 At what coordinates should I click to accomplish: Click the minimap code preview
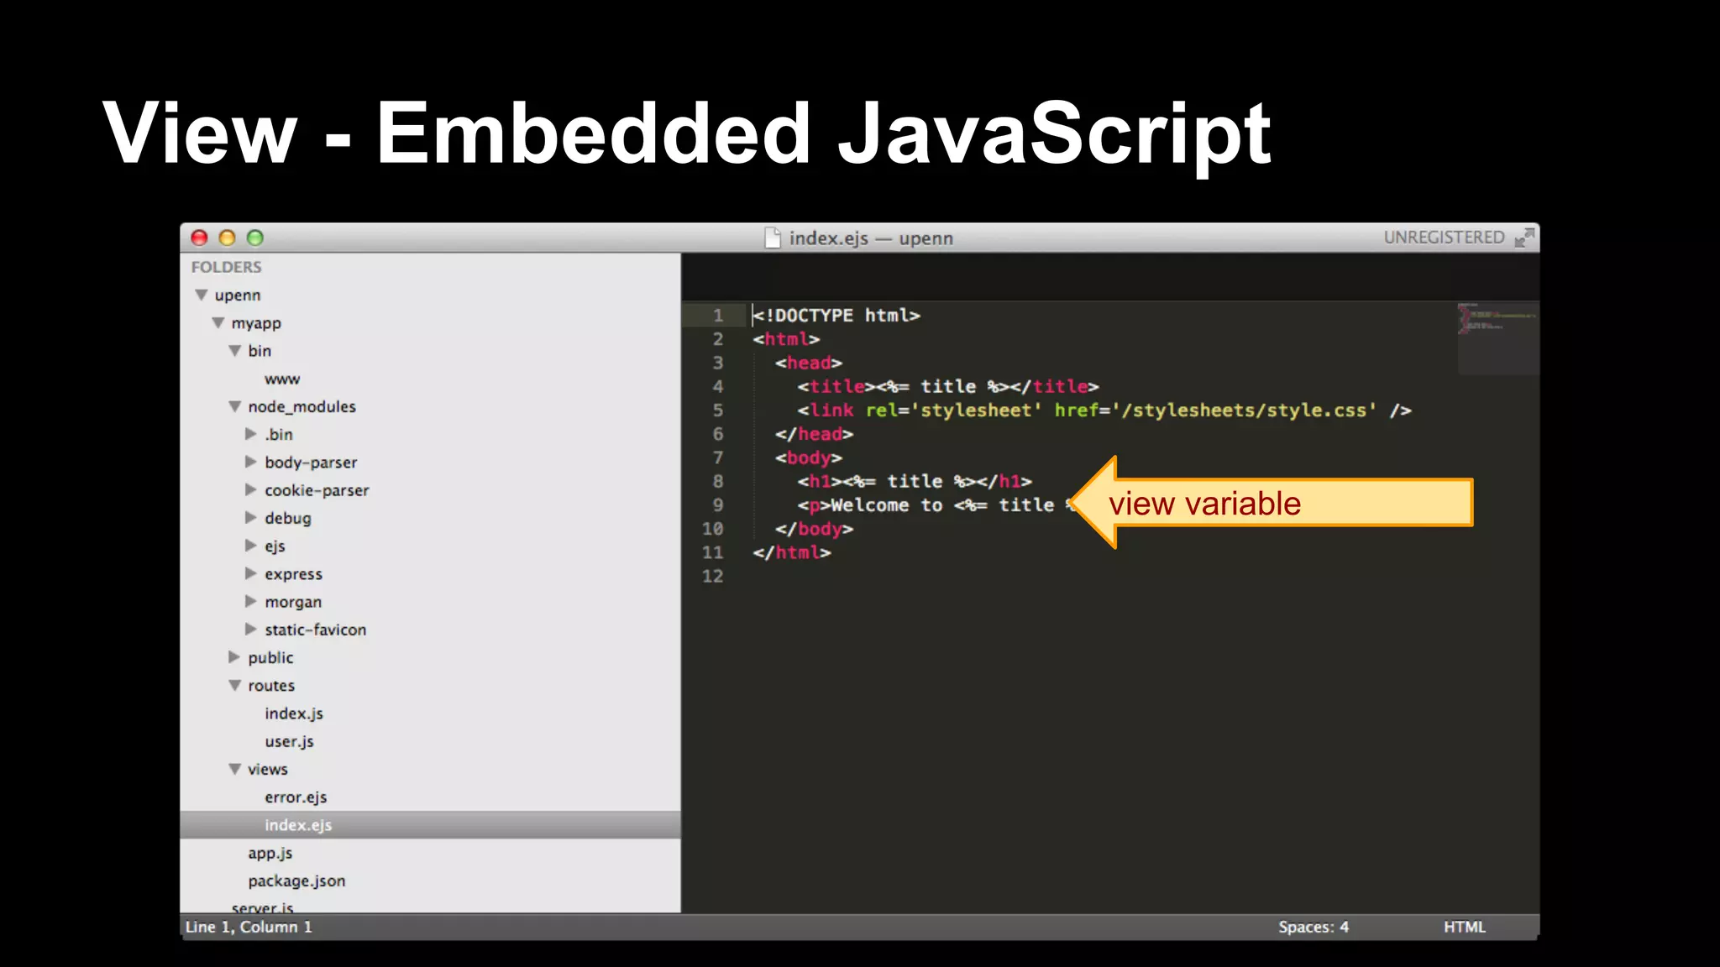click(x=1497, y=337)
